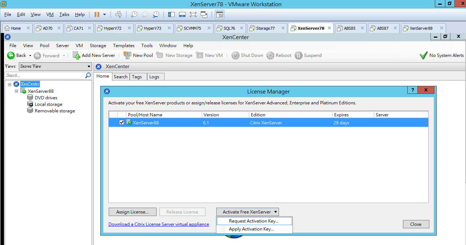466x245 pixels.
Task: Click the Reboot toolbar icon
Action: tap(270, 55)
